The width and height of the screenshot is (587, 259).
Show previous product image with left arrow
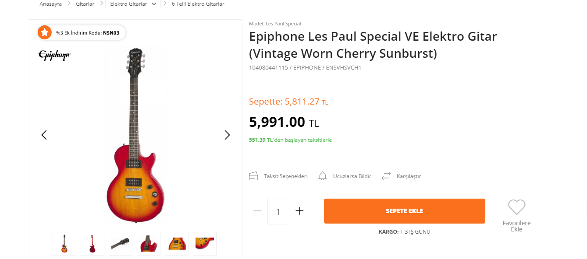[x=44, y=135]
